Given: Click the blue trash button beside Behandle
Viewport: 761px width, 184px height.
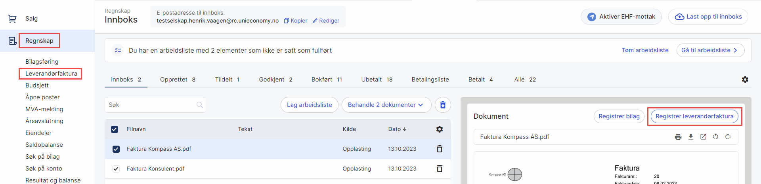Looking at the screenshot, I should click(443, 105).
